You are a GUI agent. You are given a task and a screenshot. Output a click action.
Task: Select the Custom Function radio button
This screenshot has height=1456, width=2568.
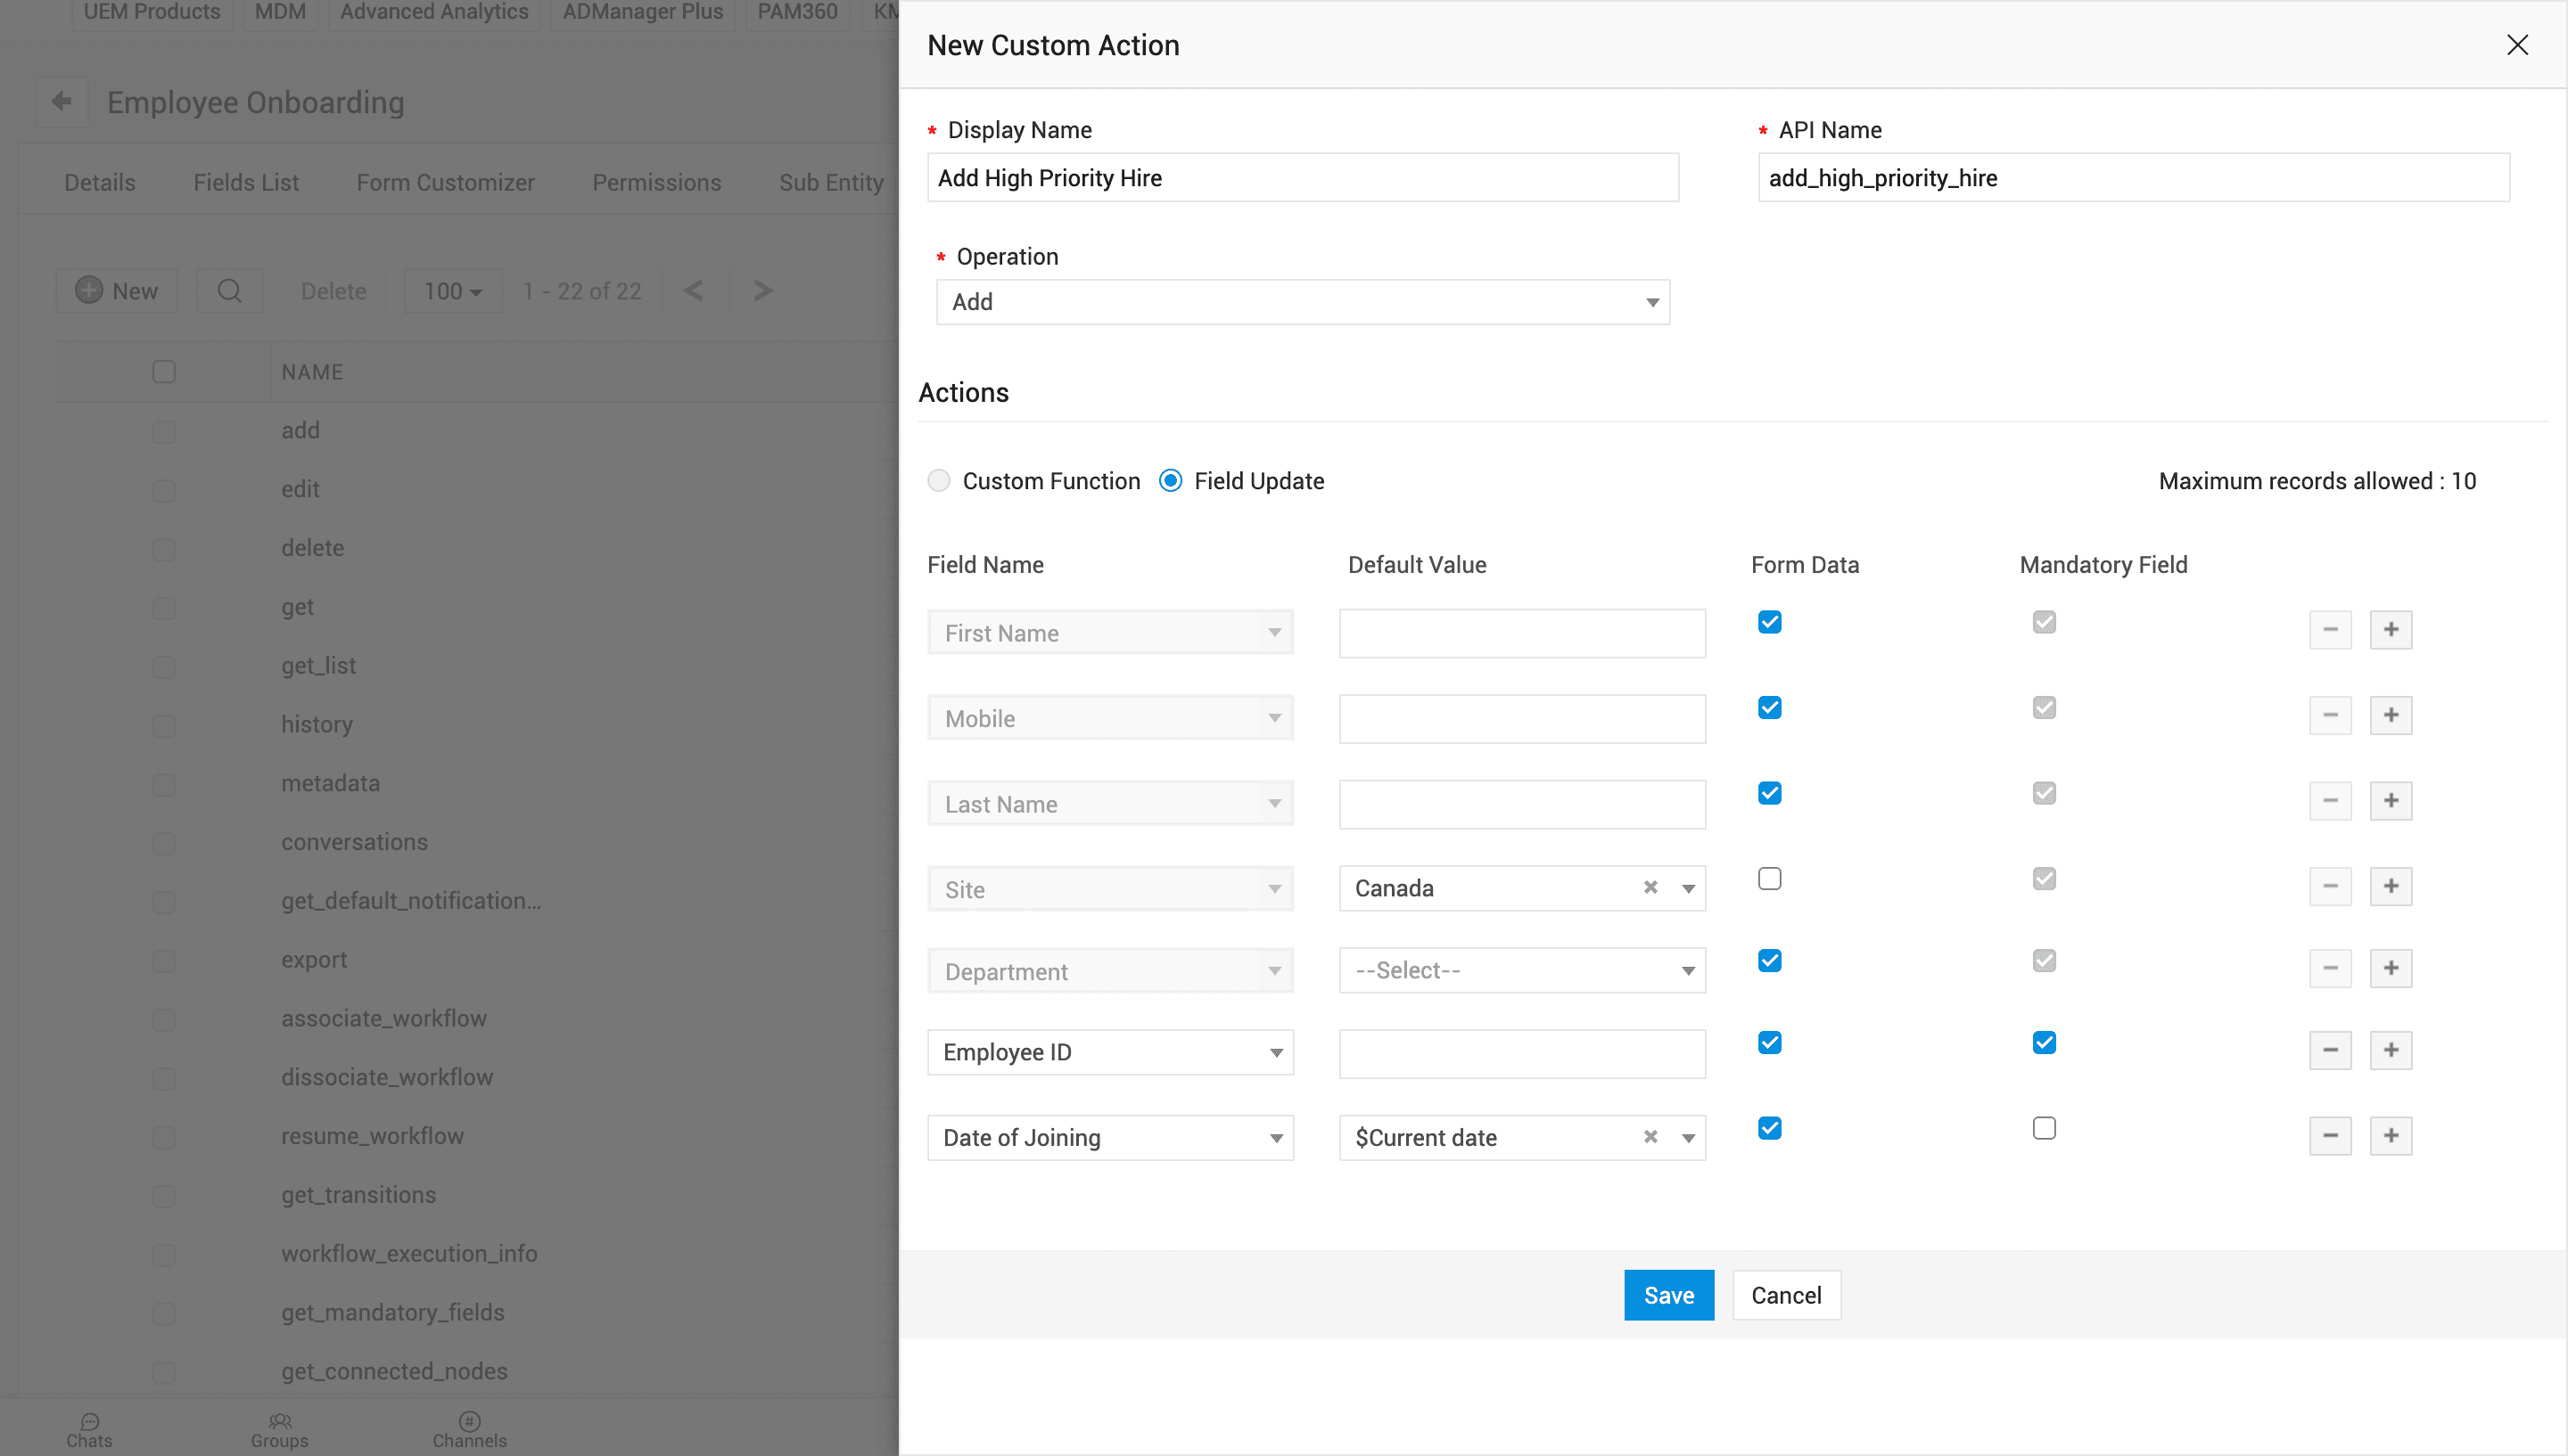click(938, 481)
